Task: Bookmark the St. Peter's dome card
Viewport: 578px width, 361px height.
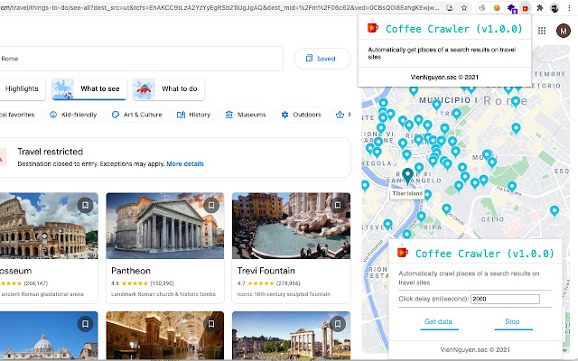Action: [x=85, y=324]
